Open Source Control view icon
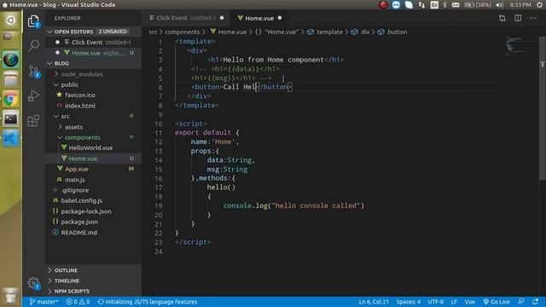546x307 pixels. tap(34, 72)
